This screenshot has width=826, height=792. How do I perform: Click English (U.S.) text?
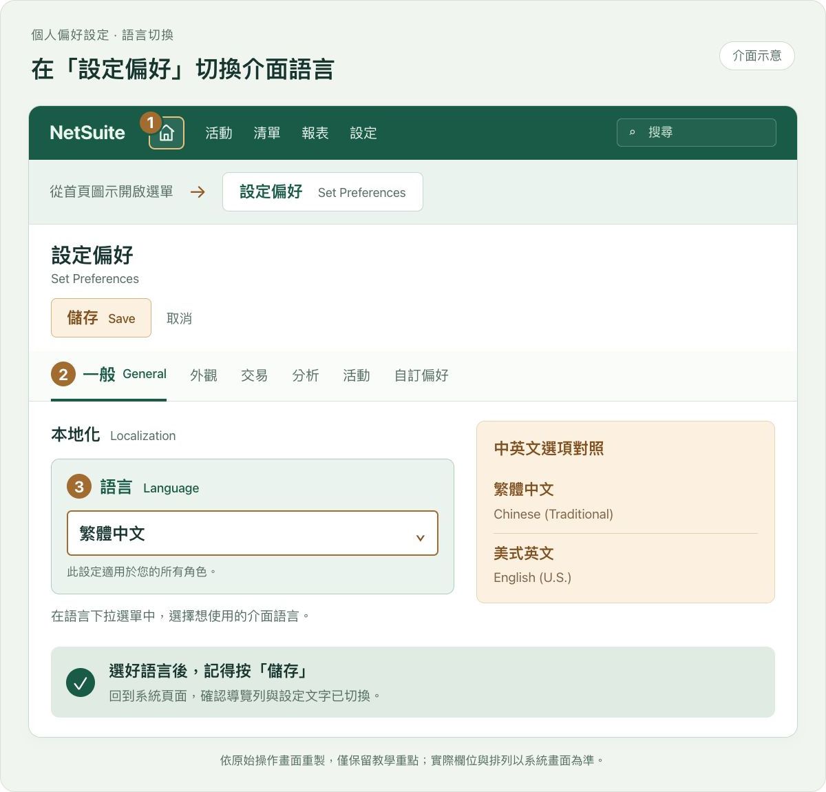pos(533,578)
